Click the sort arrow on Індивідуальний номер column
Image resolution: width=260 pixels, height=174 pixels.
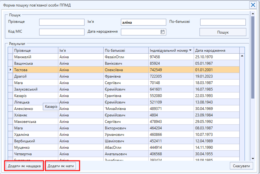pyautogui.click(x=191, y=51)
